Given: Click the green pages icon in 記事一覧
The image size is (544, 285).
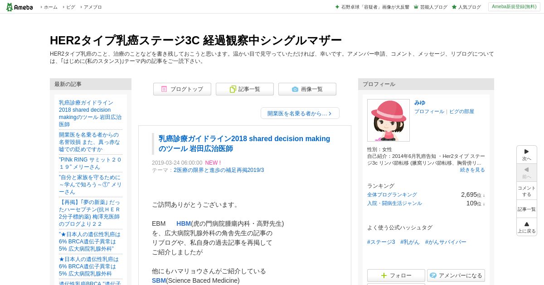Looking at the screenshot, I should [x=233, y=89].
